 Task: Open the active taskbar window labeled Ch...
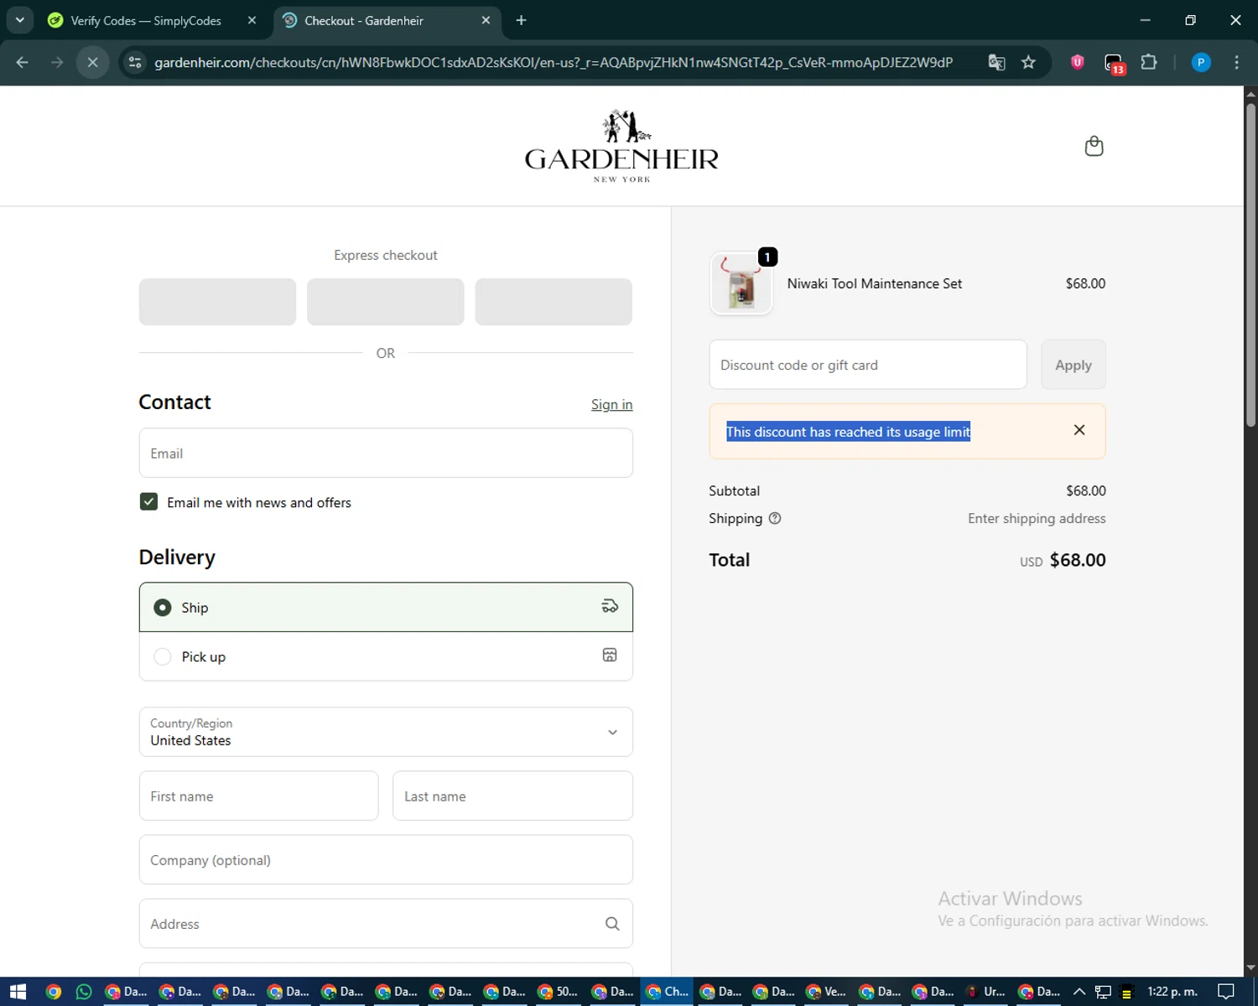pyautogui.click(x=668, y=992)
